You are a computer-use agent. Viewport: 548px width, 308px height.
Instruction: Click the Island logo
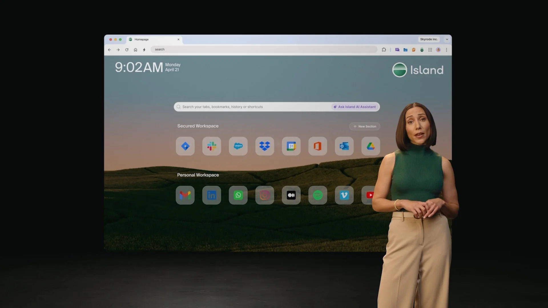418,70
